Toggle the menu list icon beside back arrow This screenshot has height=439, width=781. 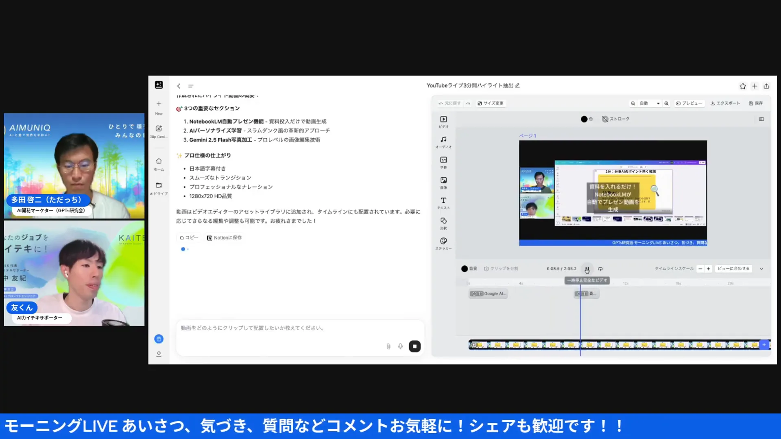[x=191, y=86]
